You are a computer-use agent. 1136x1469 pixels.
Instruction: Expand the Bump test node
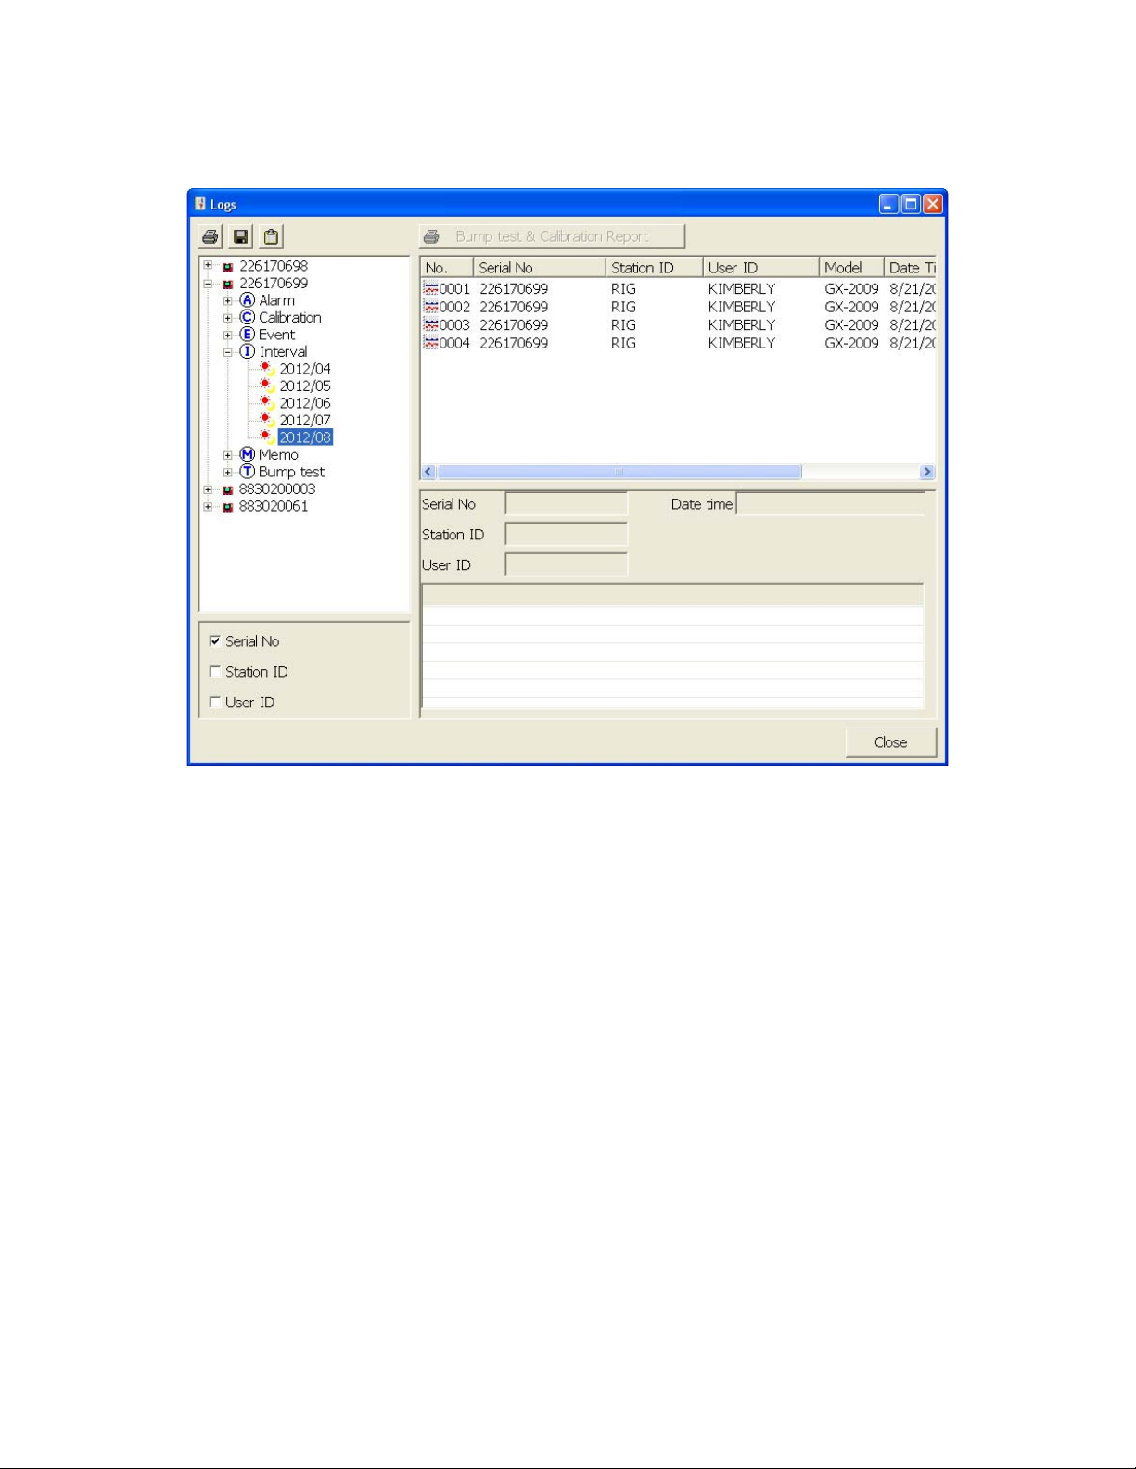click(228, 472)
